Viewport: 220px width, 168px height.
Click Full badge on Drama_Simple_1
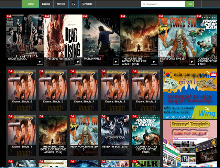tap(10, 116)
